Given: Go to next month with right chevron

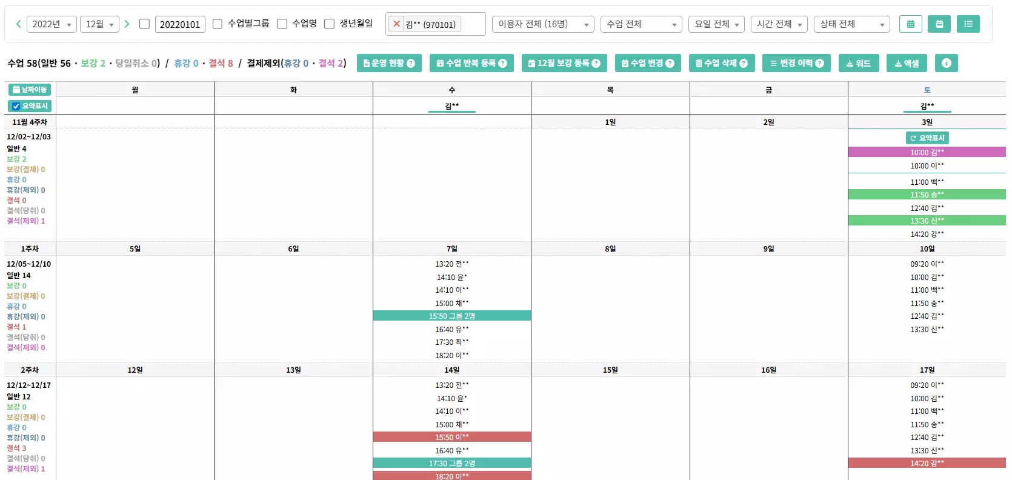Looking at the screenshot, I should tap(127, 24).
